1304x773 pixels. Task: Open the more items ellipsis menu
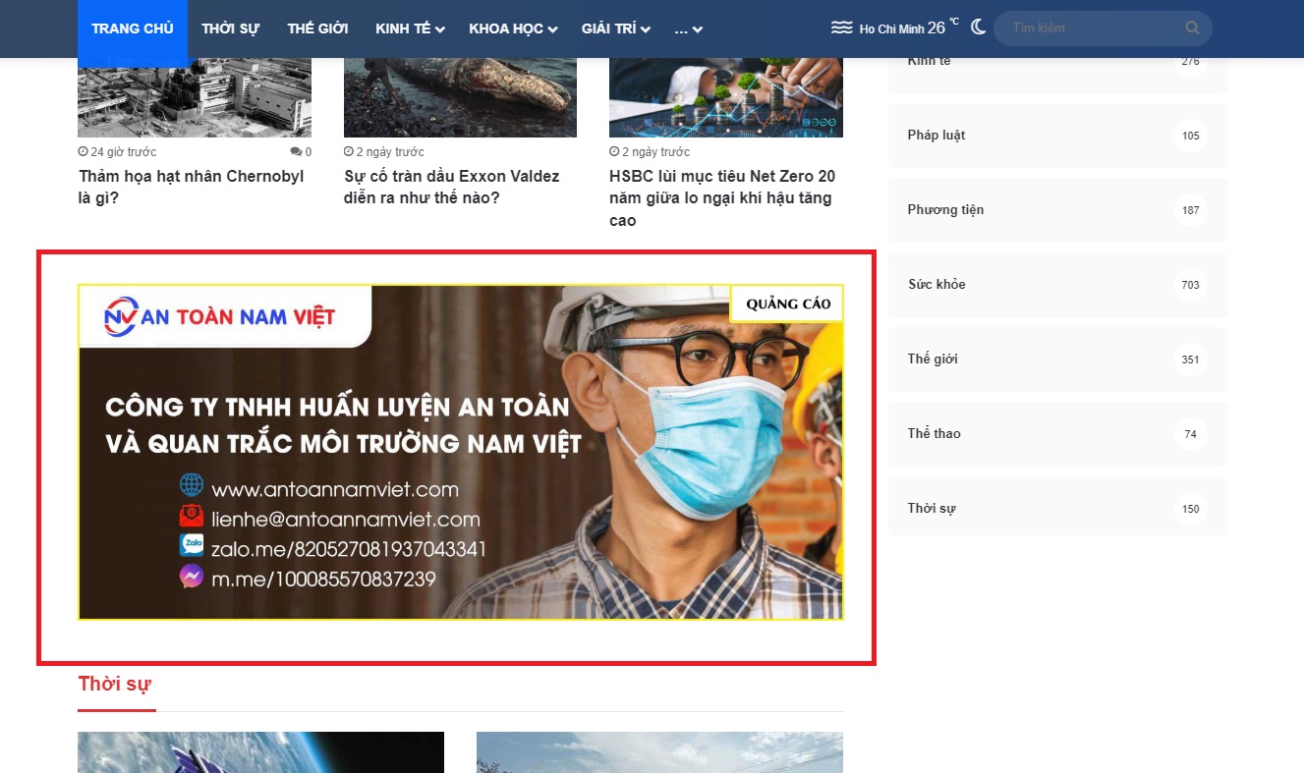click(x=688, y=28)
